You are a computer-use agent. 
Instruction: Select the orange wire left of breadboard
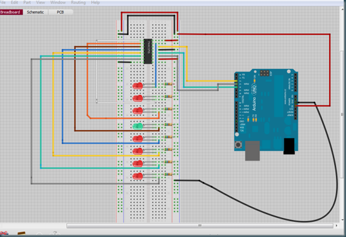(87, 79)
